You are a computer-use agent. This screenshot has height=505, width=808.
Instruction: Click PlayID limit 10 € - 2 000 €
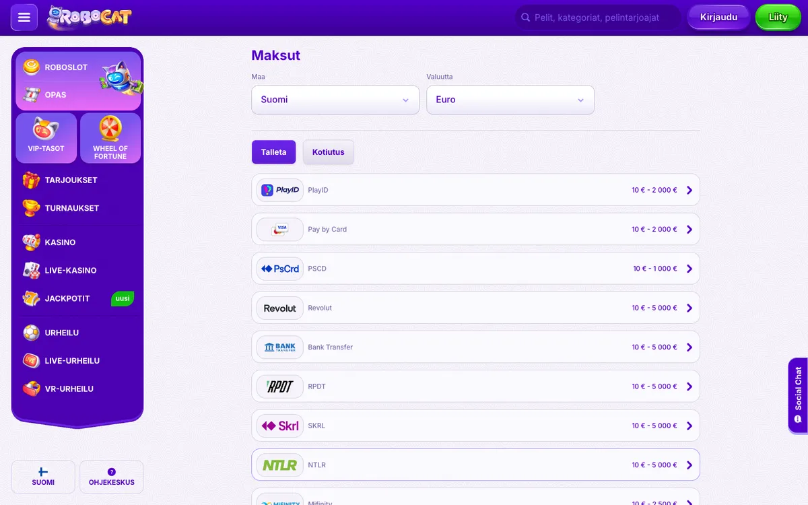(654, 190)
